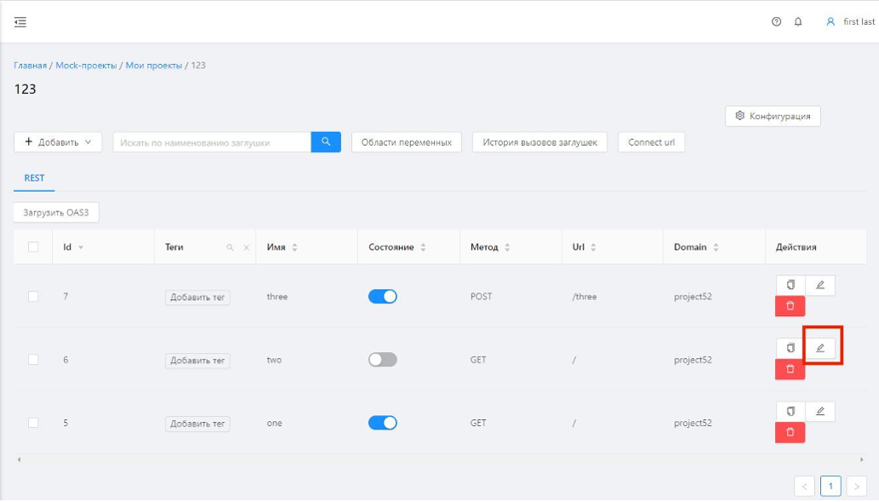Click the /three url cell
Screen dimensions: 879x502
(585, 297)
